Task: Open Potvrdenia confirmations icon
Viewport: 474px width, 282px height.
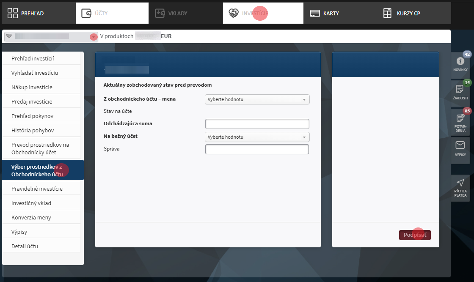Action: click(x=460, y=118)
